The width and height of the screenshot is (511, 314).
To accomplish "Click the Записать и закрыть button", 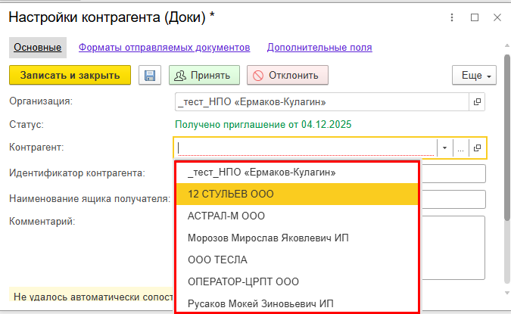I will coord(70,76).
